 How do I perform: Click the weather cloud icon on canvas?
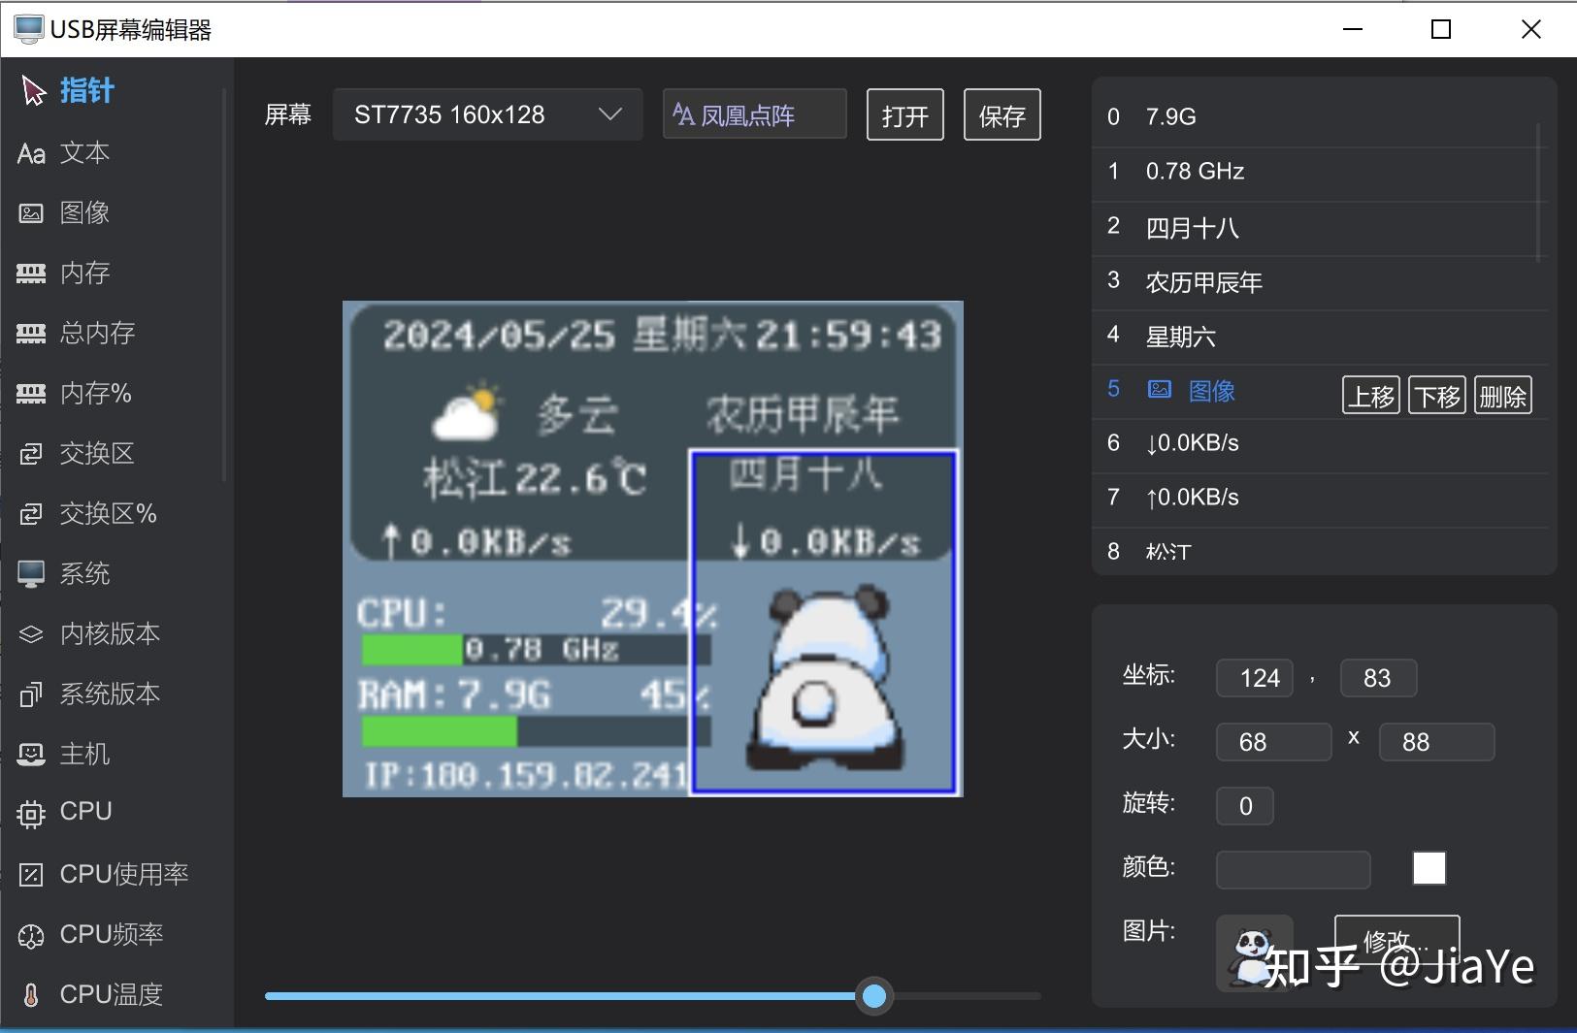coord(467,412)
